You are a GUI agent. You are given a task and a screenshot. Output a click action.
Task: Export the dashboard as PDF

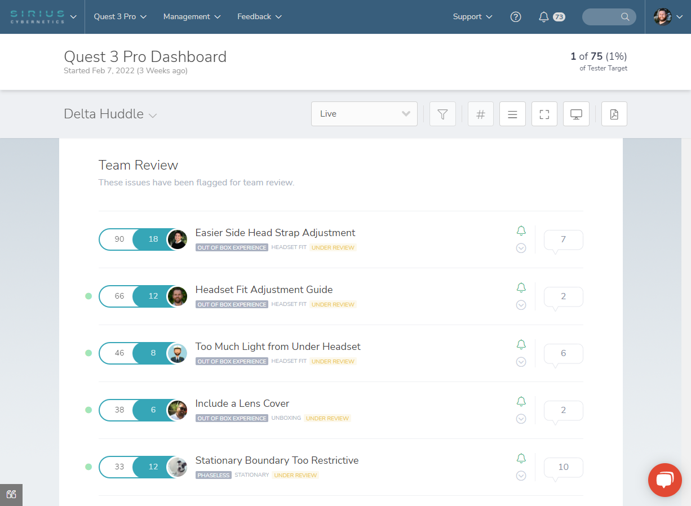(x=614, y=114)
